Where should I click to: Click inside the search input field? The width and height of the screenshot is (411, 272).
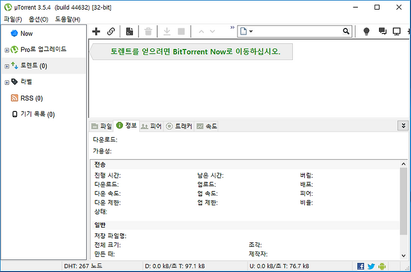[x=297, y=31]
